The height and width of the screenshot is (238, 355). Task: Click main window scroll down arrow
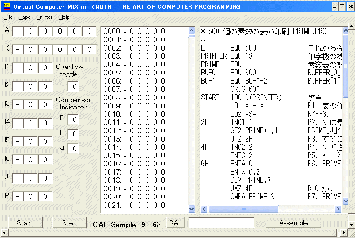pyautogui.click(x=351, y=225)
